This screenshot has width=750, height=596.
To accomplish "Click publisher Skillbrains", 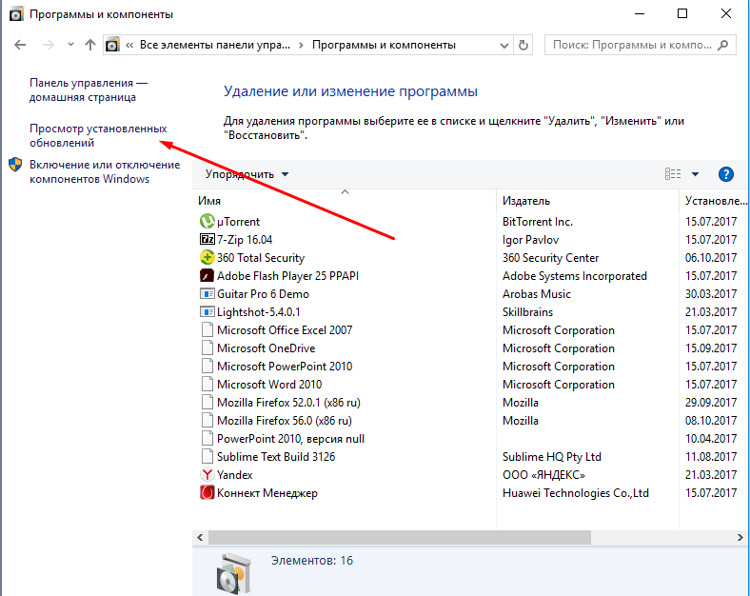I will click(x=527, y=312).
